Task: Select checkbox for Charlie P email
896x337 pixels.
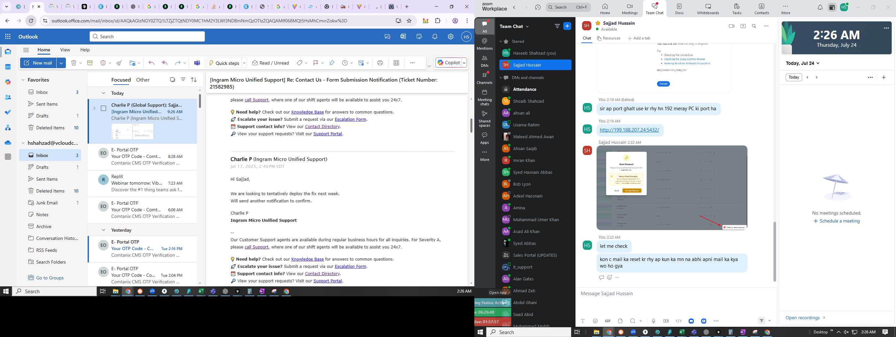Action: (x=103, y=108)
